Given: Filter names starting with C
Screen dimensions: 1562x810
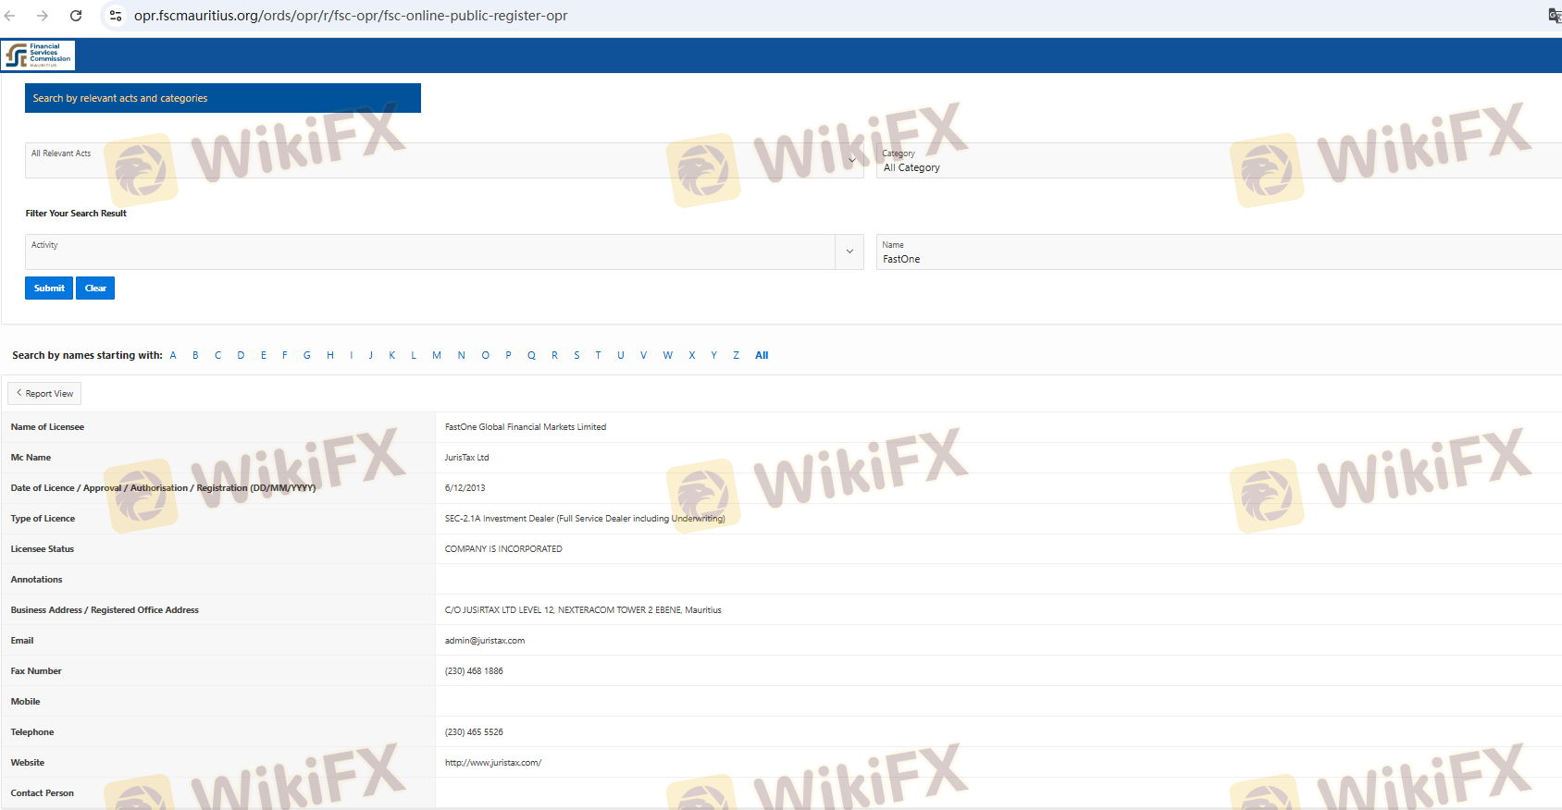Looking at the screenshot, I should point(218,355).
